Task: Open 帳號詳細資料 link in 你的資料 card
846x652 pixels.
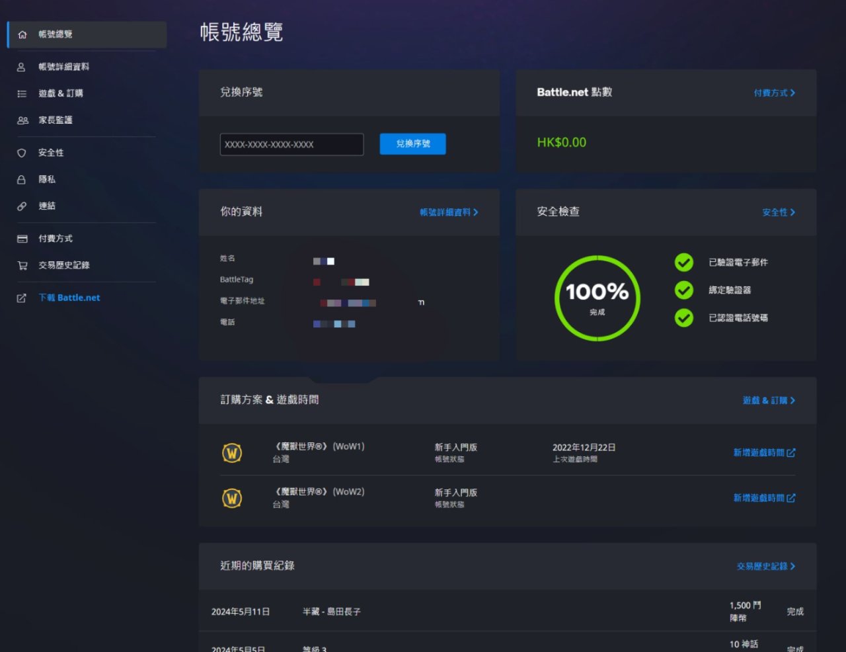Action: pyautogui.click(x=449, y=212)
